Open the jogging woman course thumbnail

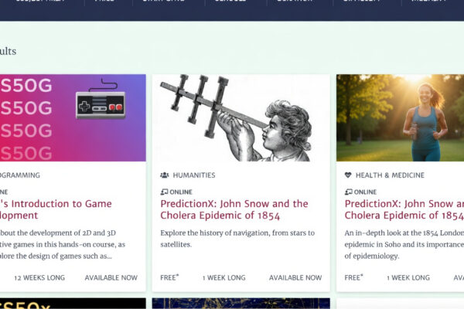point(400,117)
